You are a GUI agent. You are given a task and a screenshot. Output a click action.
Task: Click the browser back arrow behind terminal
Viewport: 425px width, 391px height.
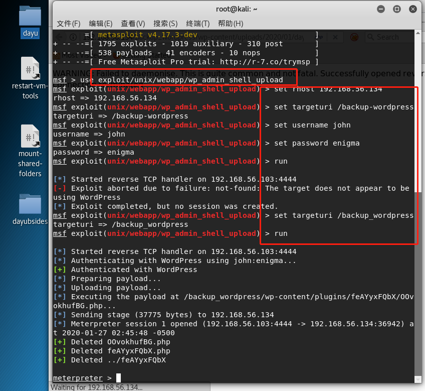pyautogui.click(x=59, y=37)
